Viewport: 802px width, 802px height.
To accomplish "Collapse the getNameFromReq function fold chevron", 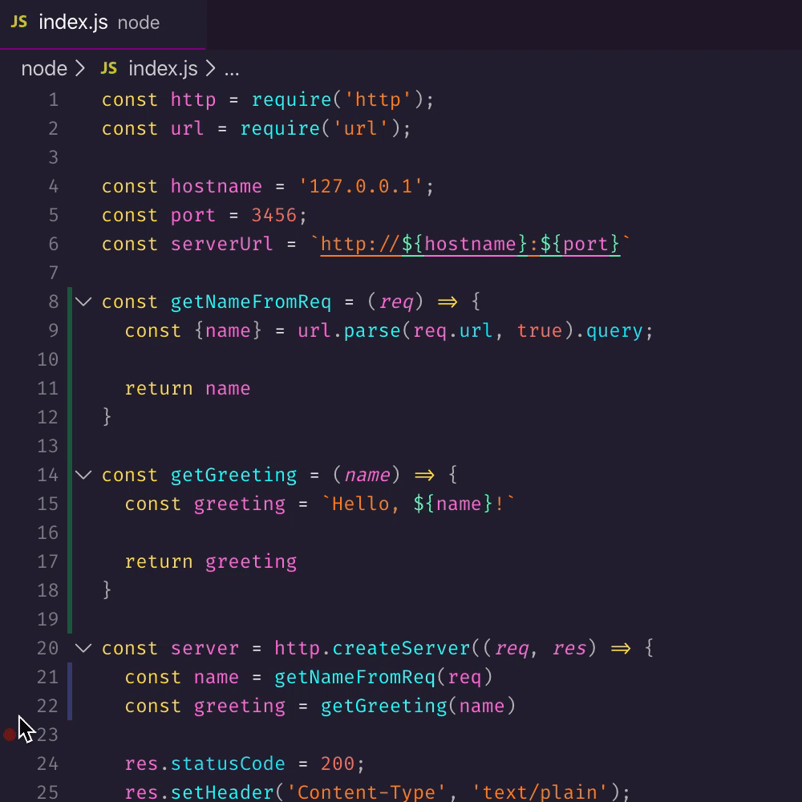I will click(x=83, y=302).
